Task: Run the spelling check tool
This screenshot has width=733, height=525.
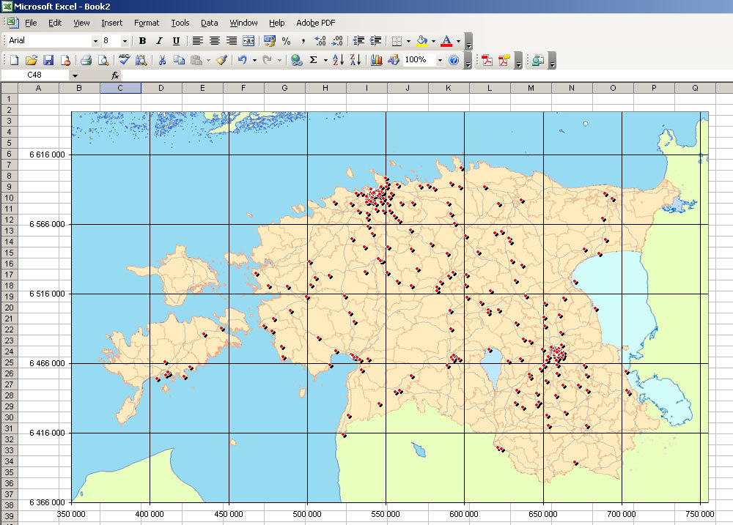Action: pos(124,61)
